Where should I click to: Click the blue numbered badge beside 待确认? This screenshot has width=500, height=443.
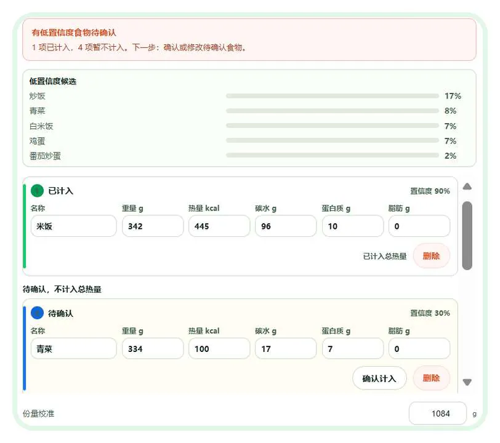click(x=37, y=313)
